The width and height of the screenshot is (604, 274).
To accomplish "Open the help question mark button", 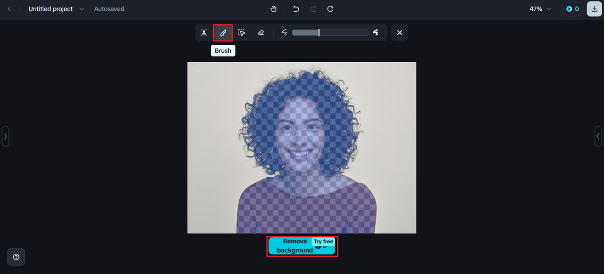I will (x=16, y=257).
